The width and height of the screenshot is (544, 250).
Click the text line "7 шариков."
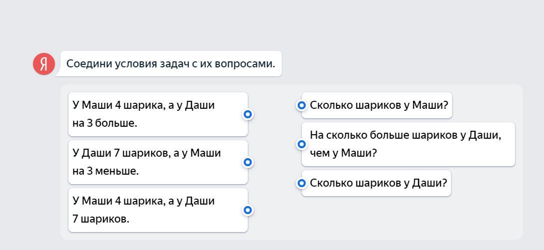[100, 219]
